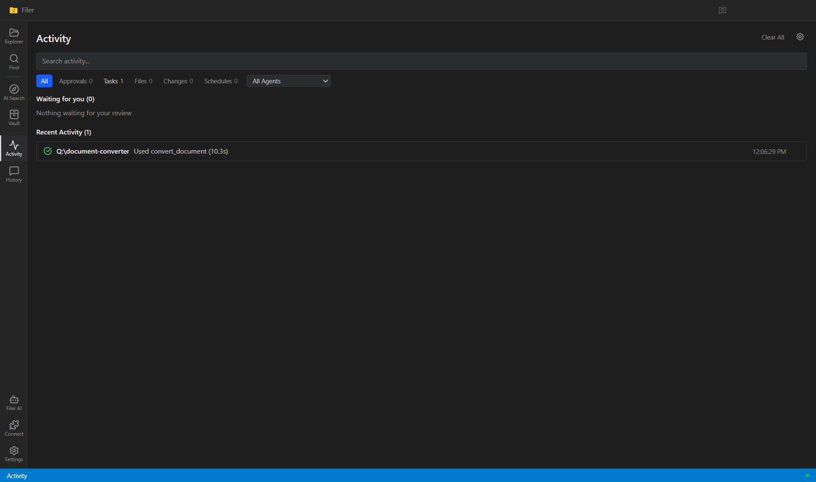Click the 12:06:29 PM timestamp
The height and width of the screenshot is (482, 816).
[769, 152]
